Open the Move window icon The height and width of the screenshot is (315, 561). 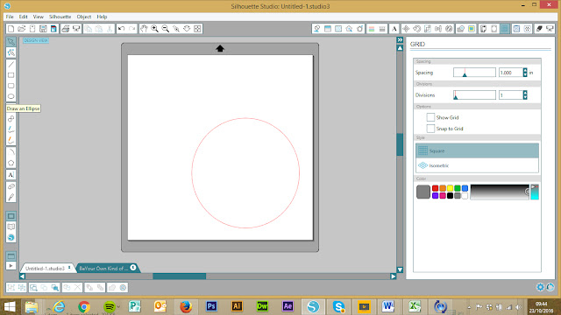406,29
